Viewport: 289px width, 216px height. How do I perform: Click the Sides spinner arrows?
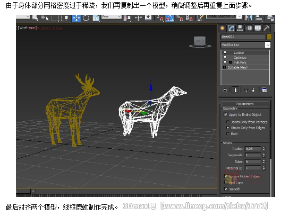tap(263, 161)
